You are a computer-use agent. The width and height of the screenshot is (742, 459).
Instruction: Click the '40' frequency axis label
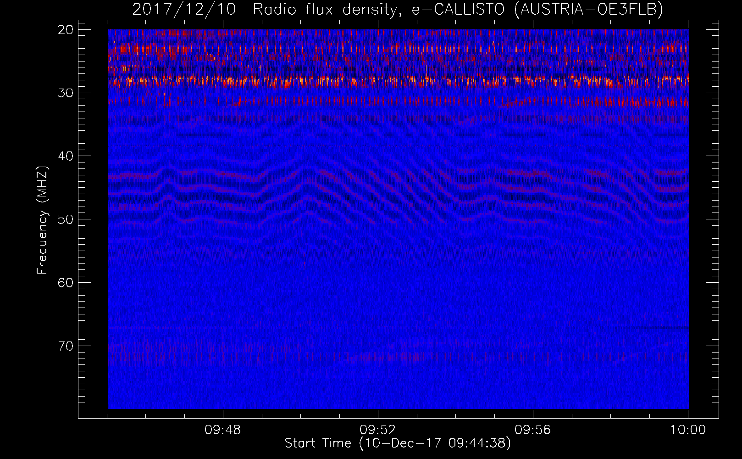(x=66, y=156)
